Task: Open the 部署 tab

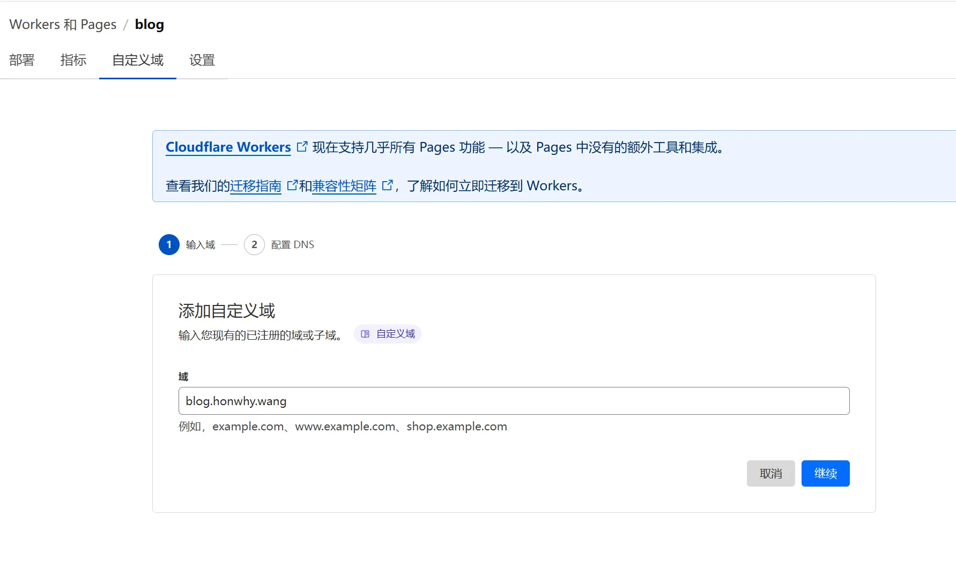Action: [22, 60]
